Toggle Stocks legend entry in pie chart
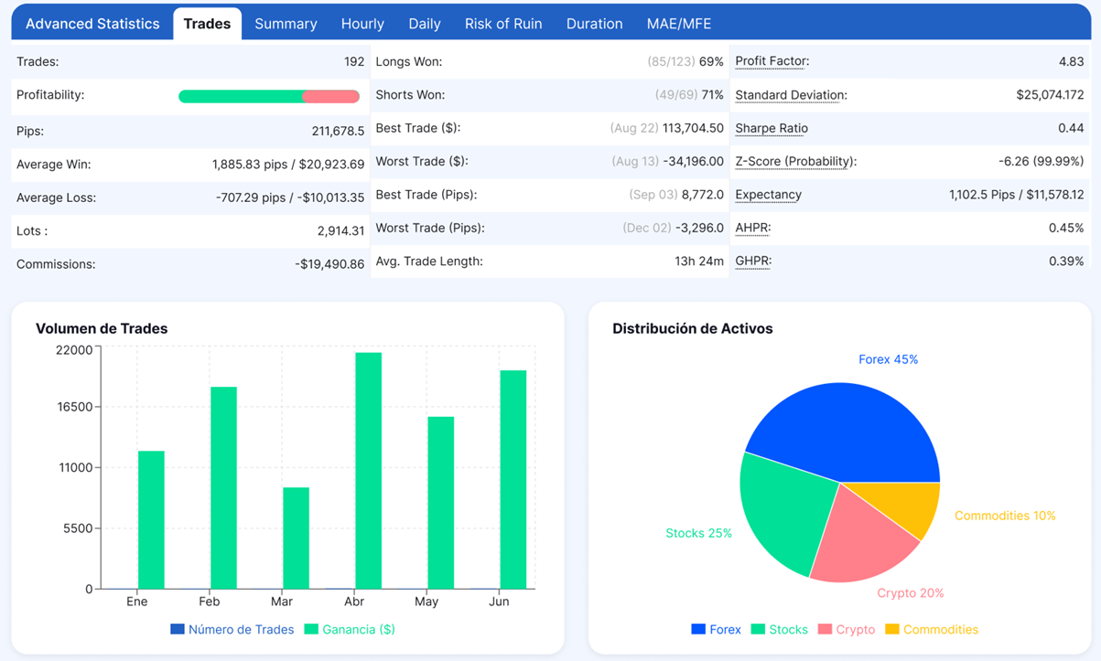1101x661 pixels. tap(779, 629)
